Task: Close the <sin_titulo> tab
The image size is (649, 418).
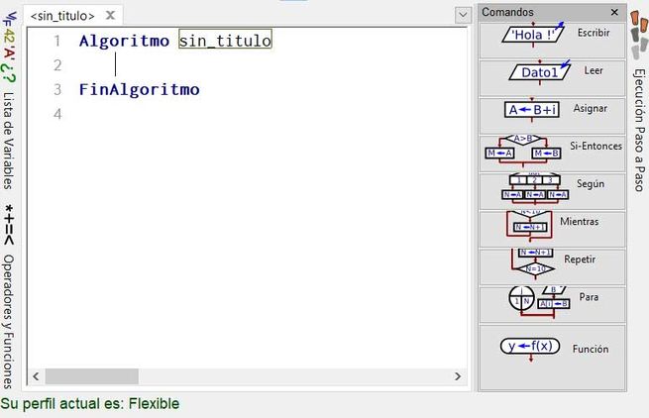Action: point(110,15)
